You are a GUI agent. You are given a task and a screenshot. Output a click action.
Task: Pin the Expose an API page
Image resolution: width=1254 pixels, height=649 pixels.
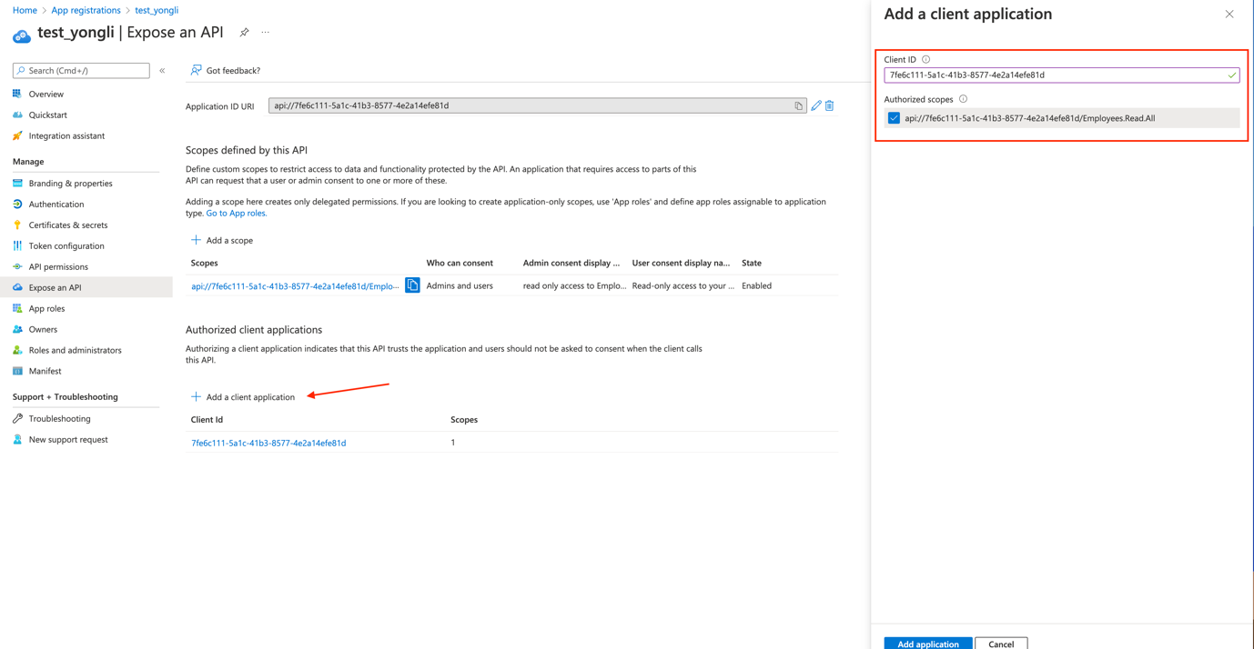tap(244, 31)
